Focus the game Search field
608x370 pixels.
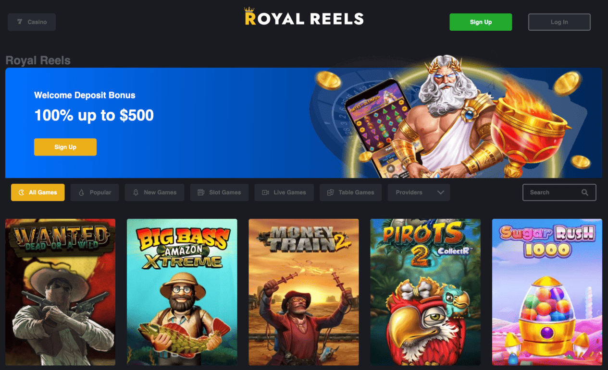(559, 192)
